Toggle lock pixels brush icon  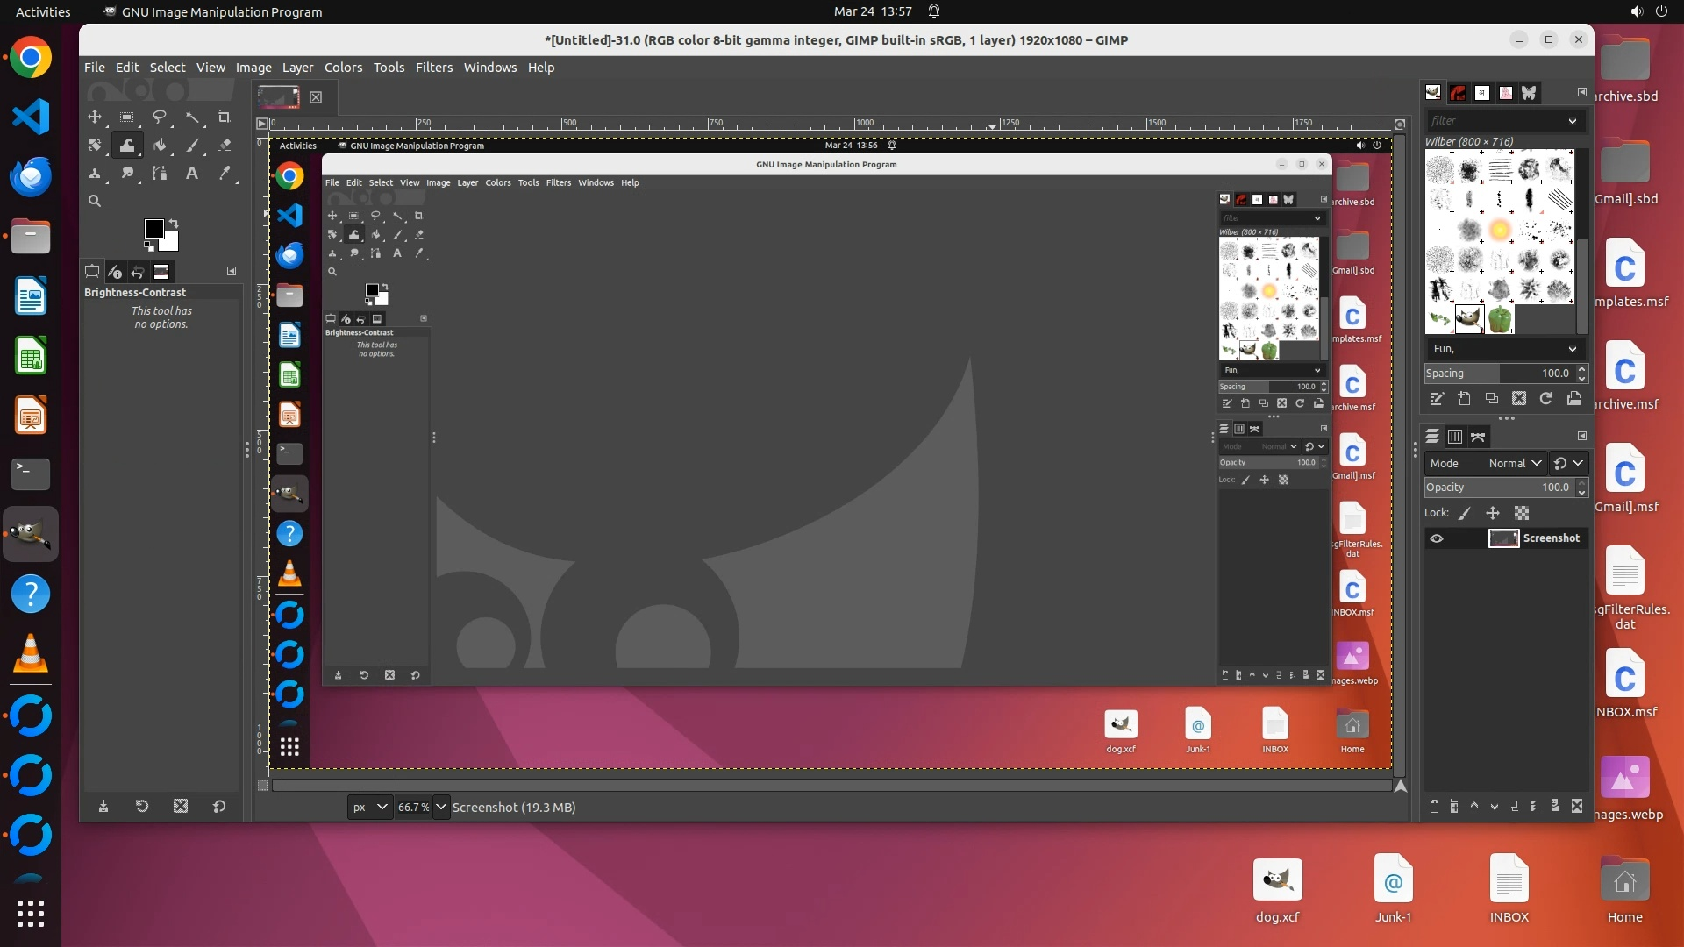(x=1465, y=514)
